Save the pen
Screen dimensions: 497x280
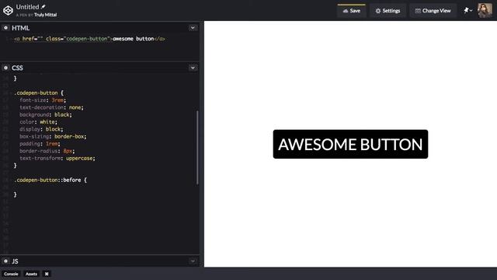tap(352, 11)
